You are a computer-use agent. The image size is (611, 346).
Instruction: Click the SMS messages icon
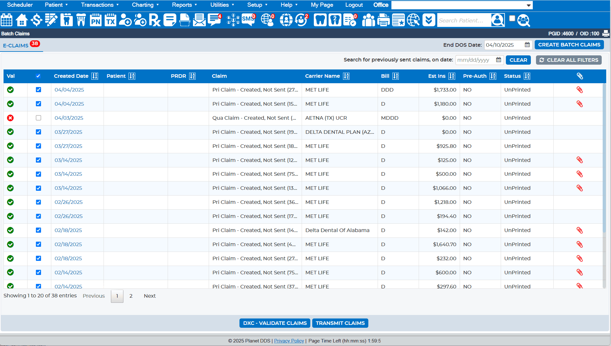[248, 20]
